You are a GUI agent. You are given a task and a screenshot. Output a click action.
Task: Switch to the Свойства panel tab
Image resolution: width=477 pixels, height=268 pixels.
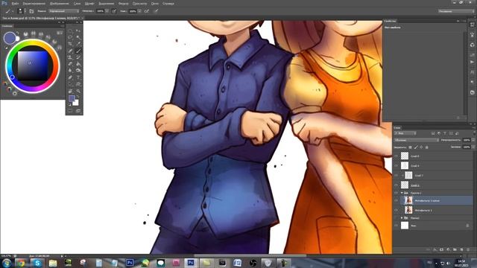[x=390, y=21]
